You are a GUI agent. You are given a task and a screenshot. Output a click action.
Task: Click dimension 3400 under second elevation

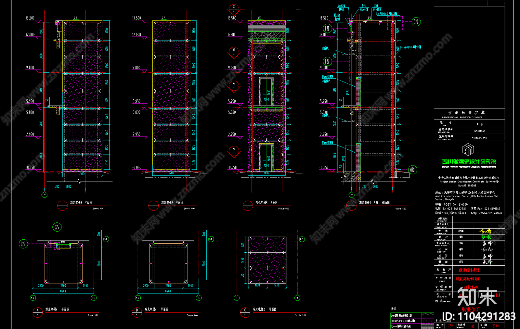(x=171, y=173)
